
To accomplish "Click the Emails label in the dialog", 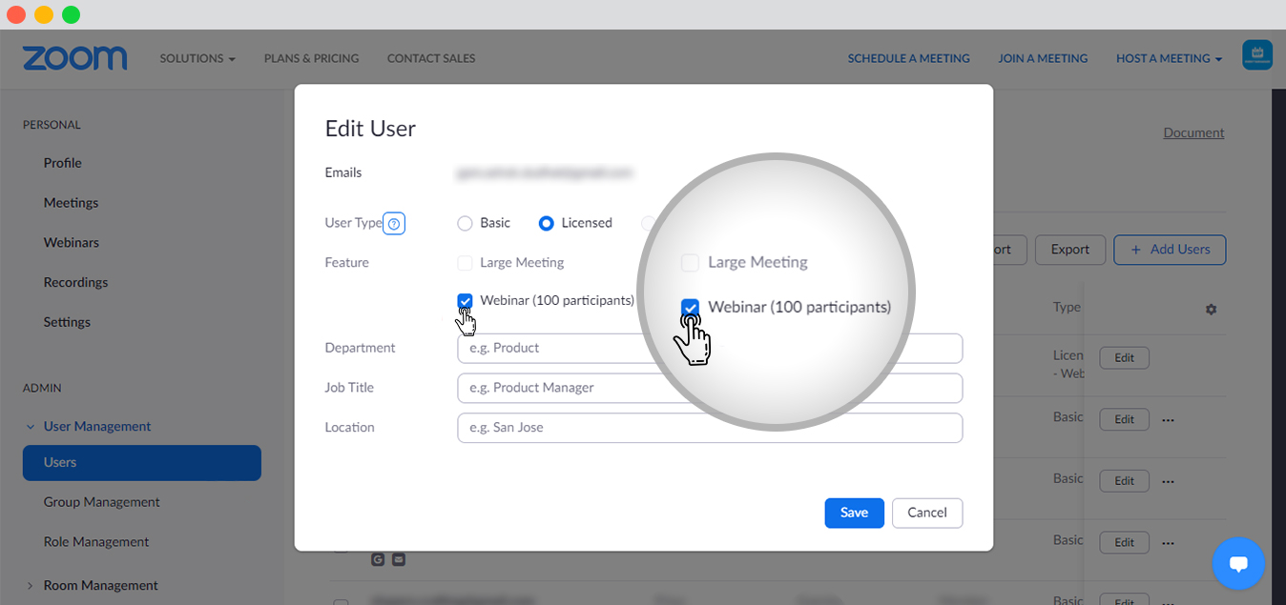I will [x=343, y=173].
